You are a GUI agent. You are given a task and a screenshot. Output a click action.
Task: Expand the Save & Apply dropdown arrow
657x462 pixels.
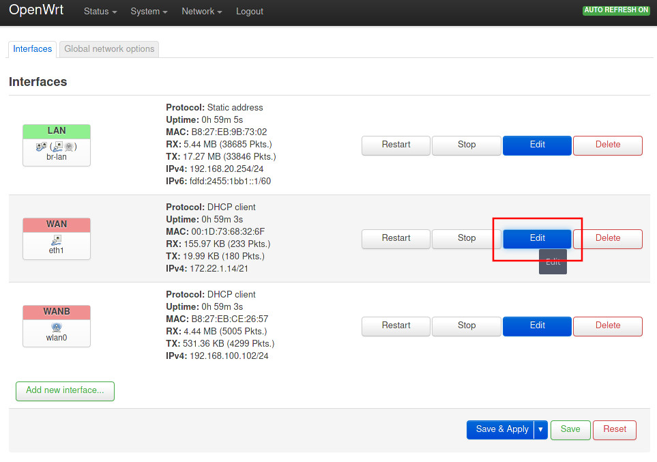pos(541,430)
